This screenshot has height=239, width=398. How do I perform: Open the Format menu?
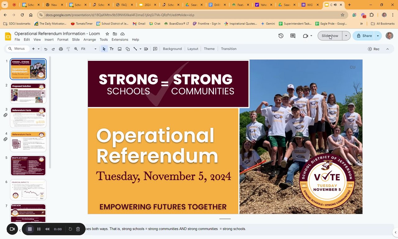[63, 39]
